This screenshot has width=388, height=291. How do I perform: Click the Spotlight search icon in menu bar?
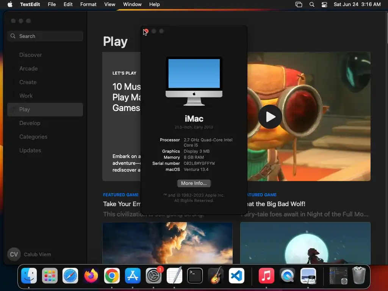(312, 5)
